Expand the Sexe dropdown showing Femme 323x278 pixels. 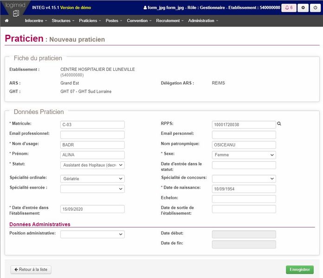[x=244, y=155]
